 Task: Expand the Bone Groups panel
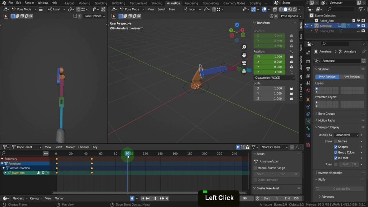pos(326,114)
